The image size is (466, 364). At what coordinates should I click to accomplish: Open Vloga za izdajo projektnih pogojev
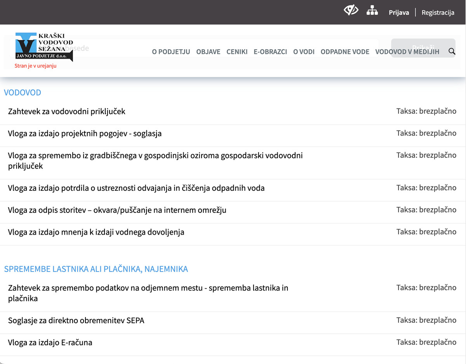pos(85,134)
